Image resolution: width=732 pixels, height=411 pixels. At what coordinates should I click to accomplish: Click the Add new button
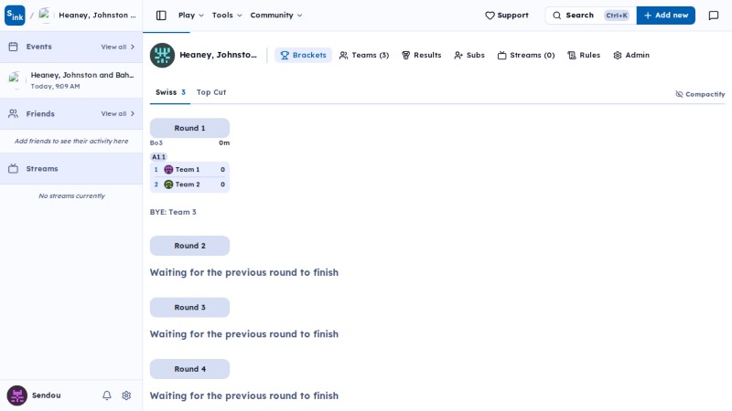pos(666,16)
